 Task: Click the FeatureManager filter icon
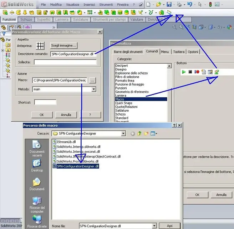click(4, 34)
